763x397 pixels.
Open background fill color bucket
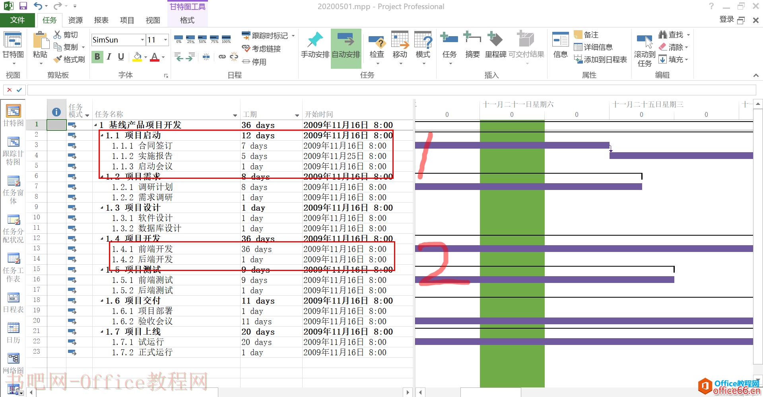coord(137,57)
